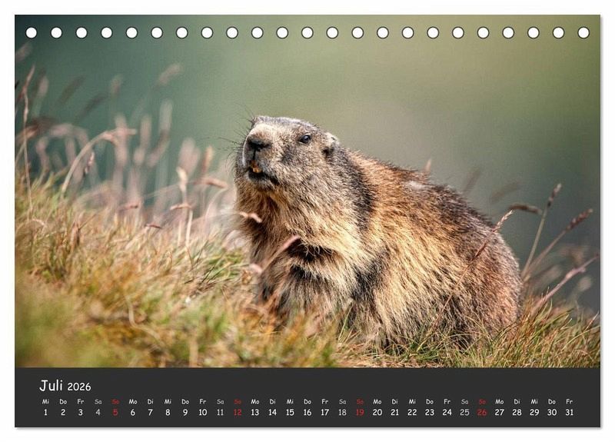The image size is (615, 442).
Task: Select date 2 in the calendar strip
Action: point(63,412)
